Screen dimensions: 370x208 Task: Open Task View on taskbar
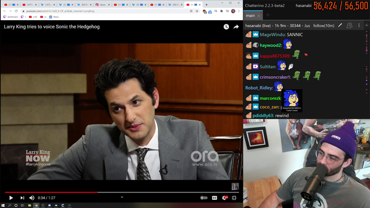click(23, 206)
